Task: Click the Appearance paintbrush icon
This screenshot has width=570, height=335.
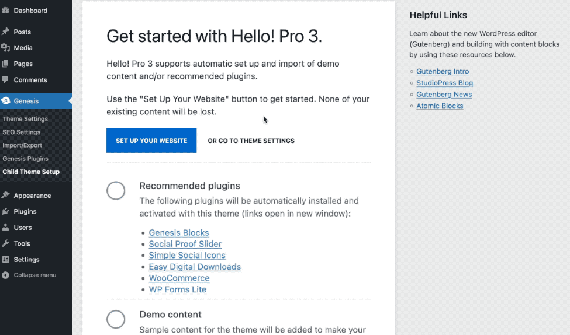Action: pos(5,196)
